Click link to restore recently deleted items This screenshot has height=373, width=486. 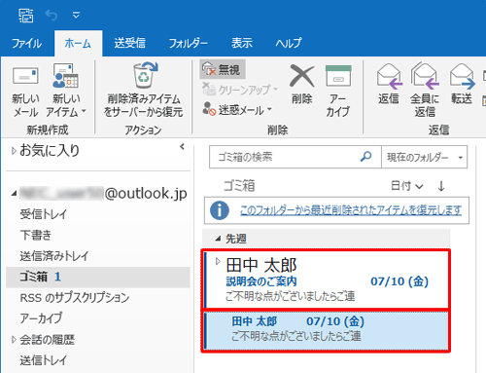click(351, 210)
